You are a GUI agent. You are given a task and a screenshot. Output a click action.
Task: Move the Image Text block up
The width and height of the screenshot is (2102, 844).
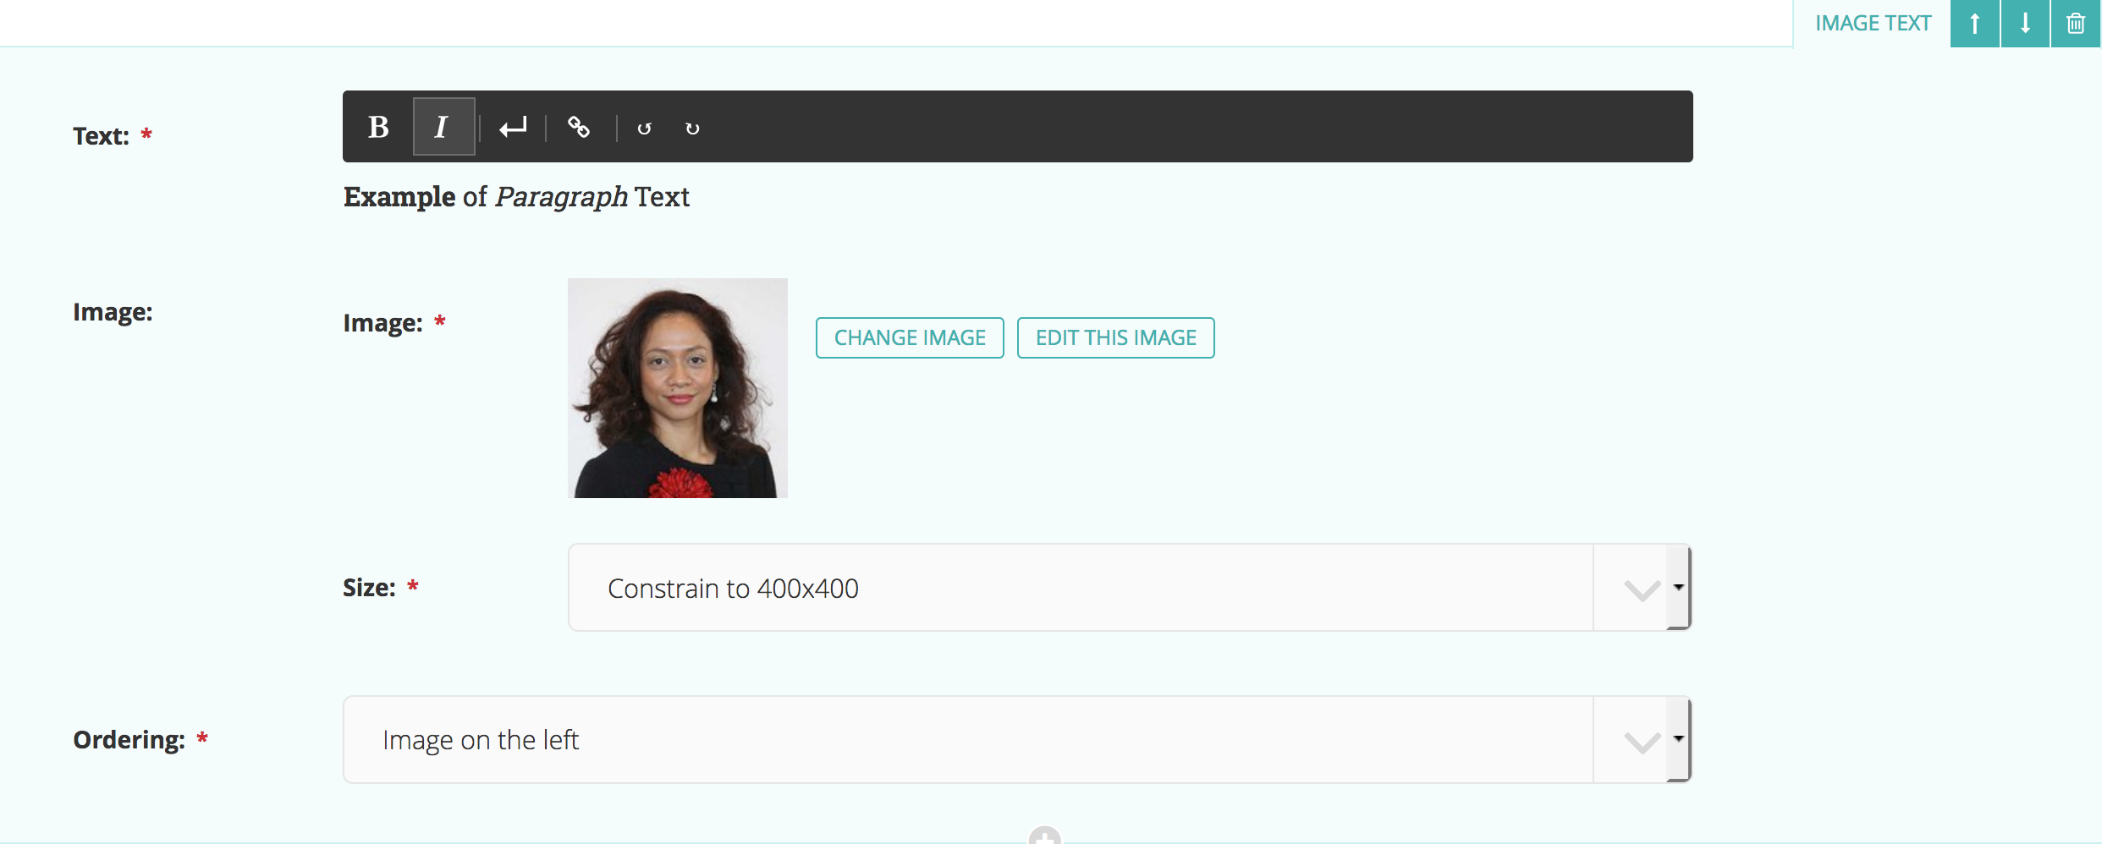pyautogui.click(x=1974, y=24)
